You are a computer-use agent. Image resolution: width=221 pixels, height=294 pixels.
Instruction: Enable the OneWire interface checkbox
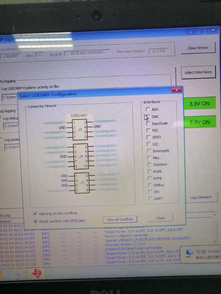click(x=149, y=164)
